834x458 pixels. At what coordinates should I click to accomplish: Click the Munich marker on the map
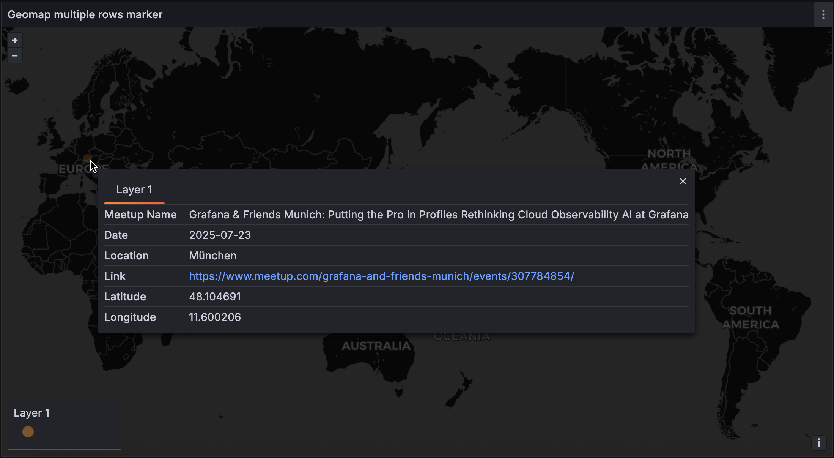tap(87, 158)
